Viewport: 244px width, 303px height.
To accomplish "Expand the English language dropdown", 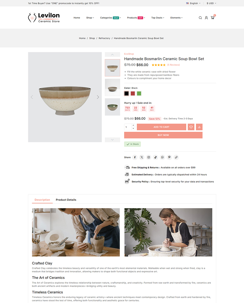I will pos(193,3).
